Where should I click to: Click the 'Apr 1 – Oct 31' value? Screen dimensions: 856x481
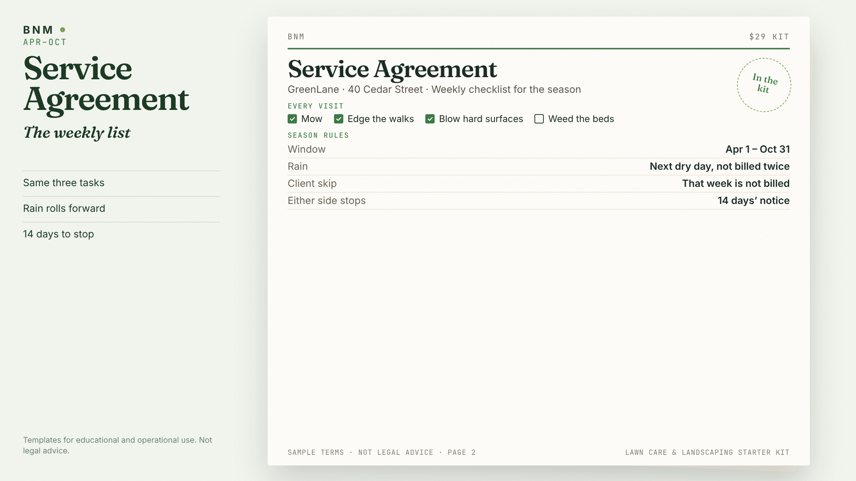[757, 149]
